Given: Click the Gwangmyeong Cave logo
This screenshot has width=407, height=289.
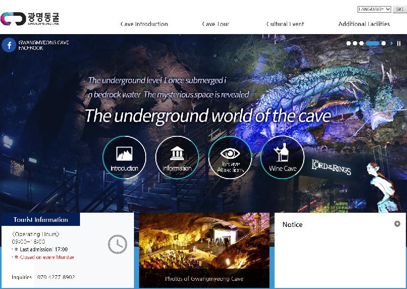Looking at the screenshot, I should pyautogui.click(x=30, y=18).
